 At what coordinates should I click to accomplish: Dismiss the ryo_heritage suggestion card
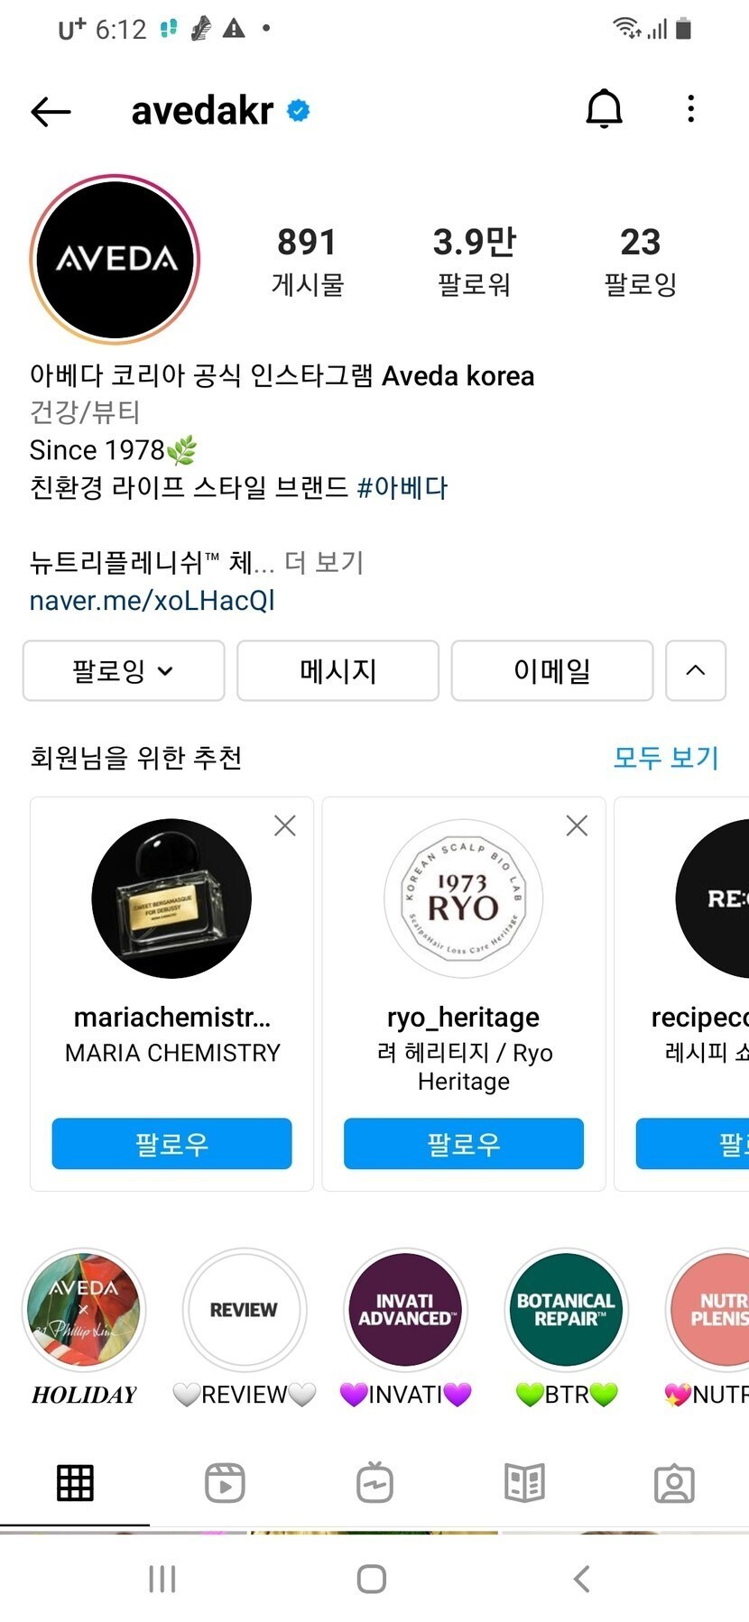tap(577, 825)
